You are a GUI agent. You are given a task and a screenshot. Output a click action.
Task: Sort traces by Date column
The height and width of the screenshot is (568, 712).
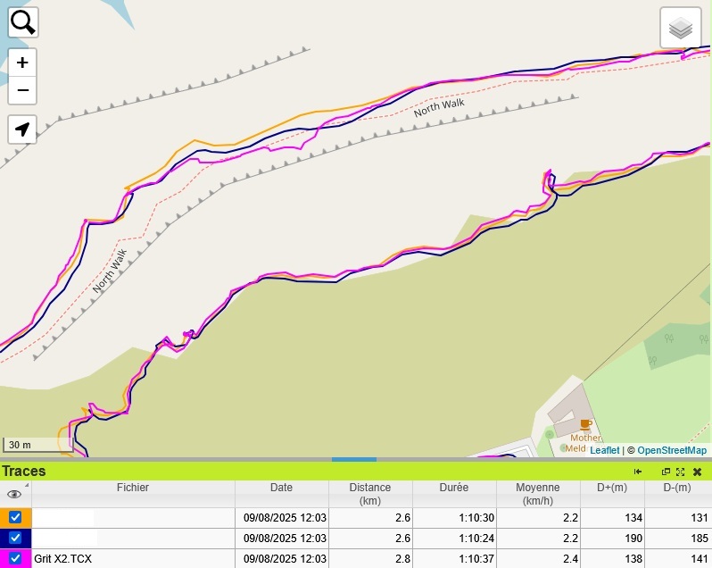tap(281, 488)
